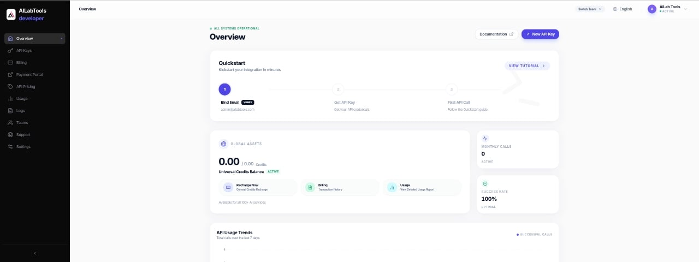This screenshot has height=262, width=699.
Task: Click the arrow icon on New API Key button
Action: point(528,34)
